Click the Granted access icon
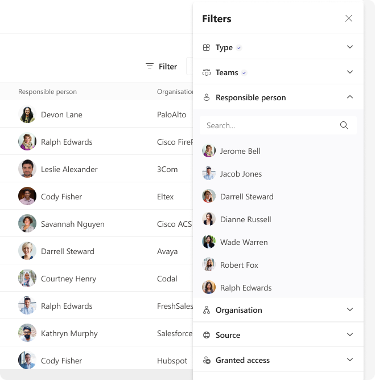This screenshot has width=375, height=380. pyautogui.click(x=207, y=361)
